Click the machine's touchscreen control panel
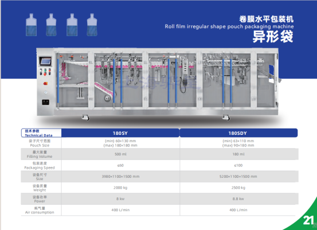 pyautogui.click(x=45, y=61)
